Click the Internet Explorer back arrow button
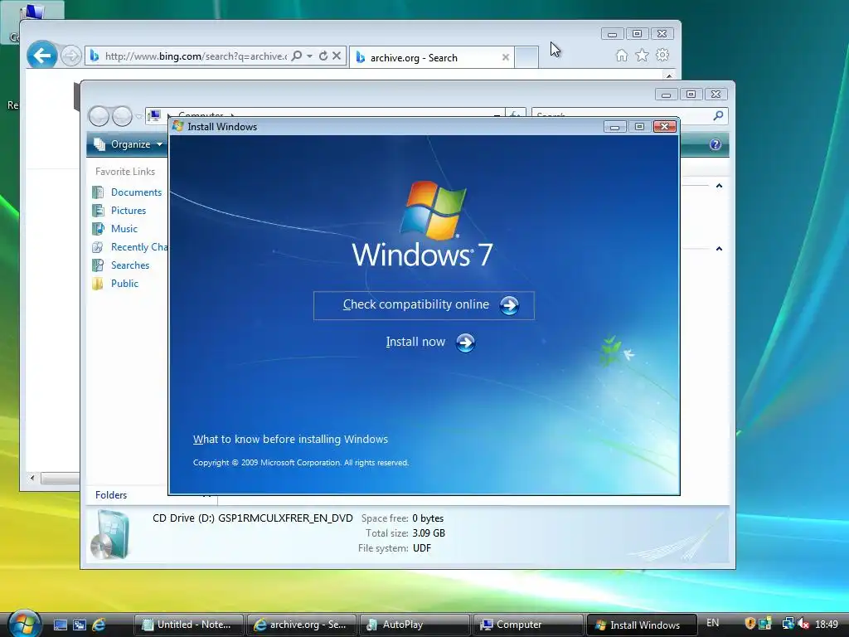849x637 pixels. pyautogui.click(x=42, y=56)
